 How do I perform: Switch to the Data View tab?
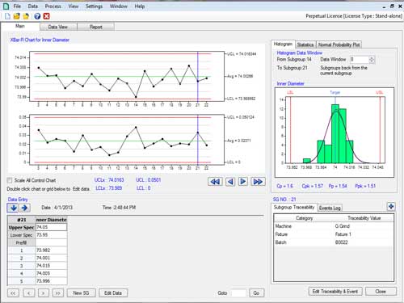click(x=58, y=27)
